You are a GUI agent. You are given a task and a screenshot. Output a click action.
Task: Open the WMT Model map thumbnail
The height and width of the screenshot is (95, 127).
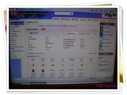coord(100,47)
